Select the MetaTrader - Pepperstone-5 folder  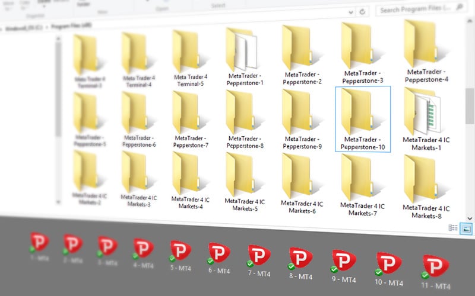pos(90,120)
